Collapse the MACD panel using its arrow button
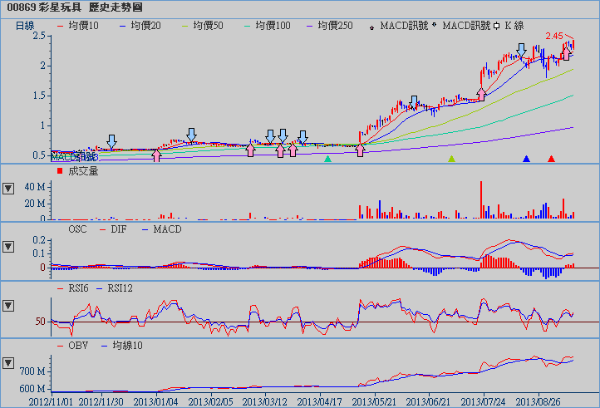The image size is (600, 408). [x=9, y=247]
